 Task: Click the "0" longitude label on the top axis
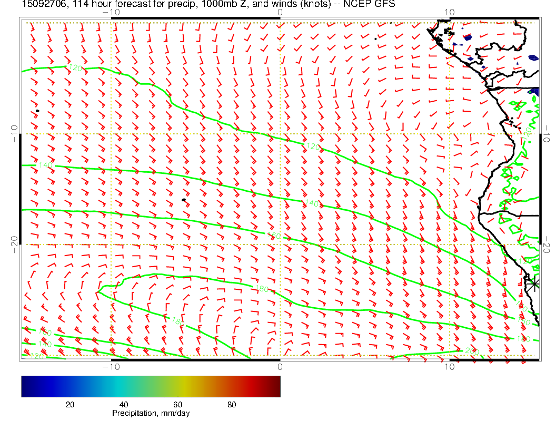coord(280,12)
